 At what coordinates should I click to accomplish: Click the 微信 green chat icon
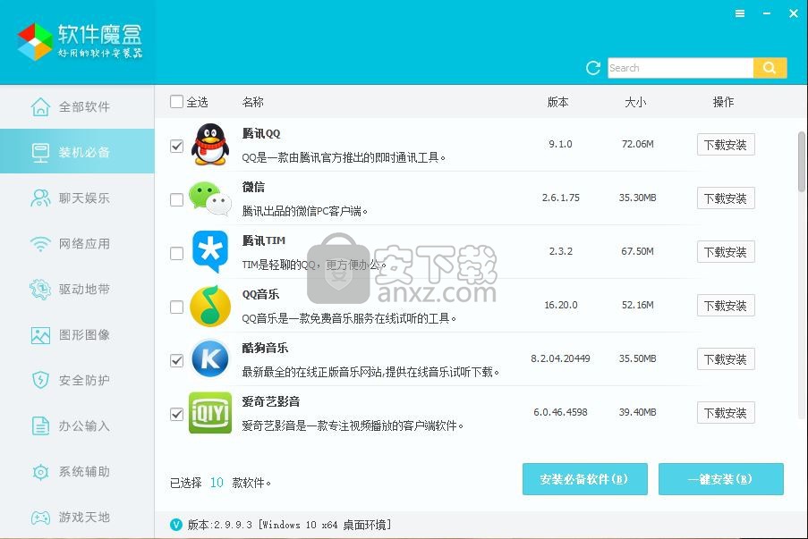coord(209,198)
